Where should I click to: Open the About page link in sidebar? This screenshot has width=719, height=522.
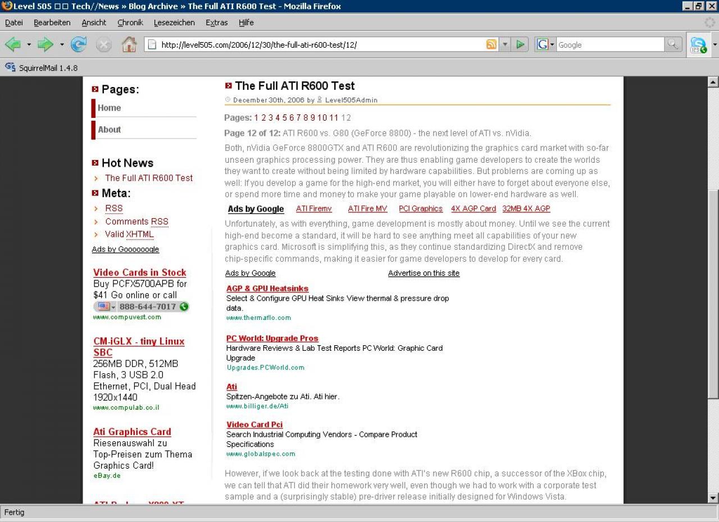(110, 129)
